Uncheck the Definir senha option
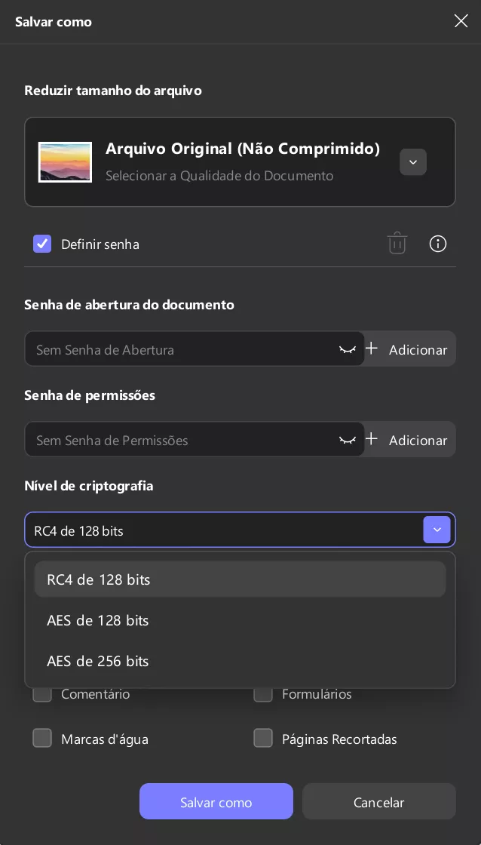 (x=42, y=244)
